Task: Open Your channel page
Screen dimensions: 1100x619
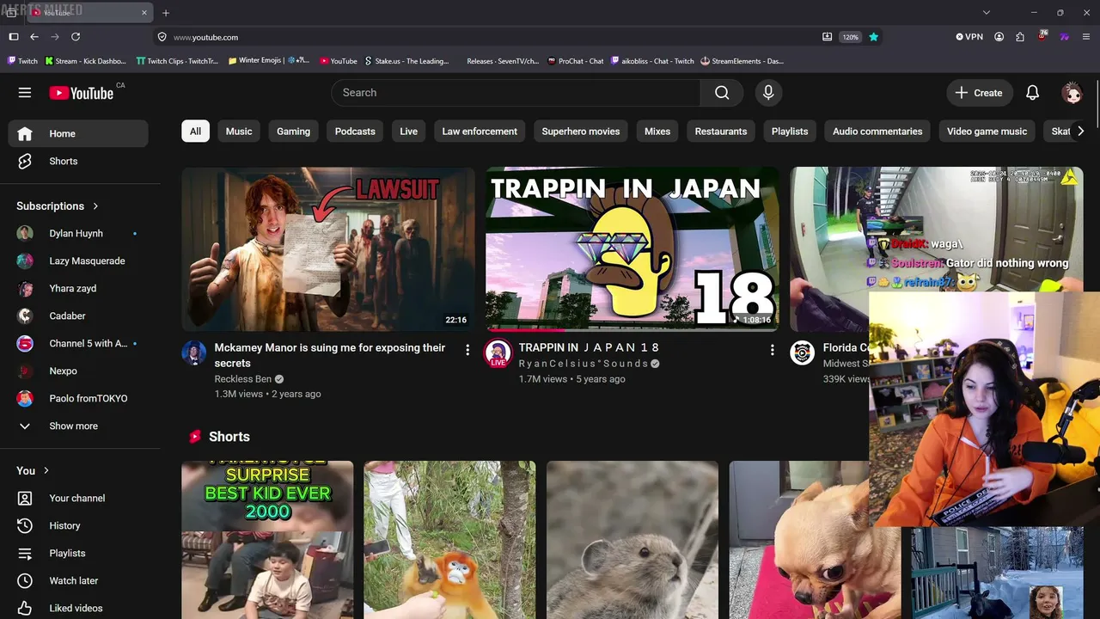Action: coord(78,498)
